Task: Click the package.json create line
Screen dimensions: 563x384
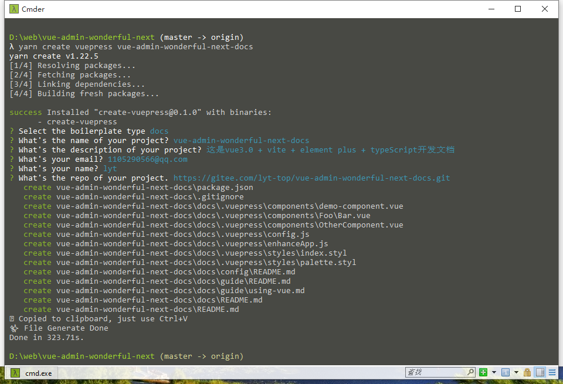Action: (x=138, y=188)
